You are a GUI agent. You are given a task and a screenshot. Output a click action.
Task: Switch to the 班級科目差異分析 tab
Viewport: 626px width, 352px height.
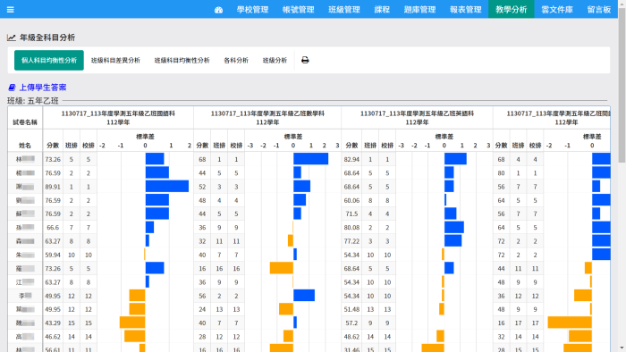[x=115, y=60]
